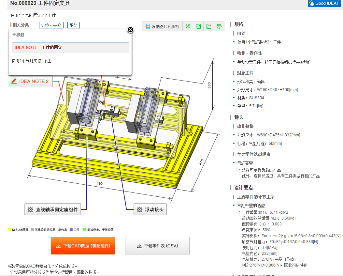Click the yellow MISUMI零件 legend swatch
Viewport: 343px width, 276px height.
point(10,230)
